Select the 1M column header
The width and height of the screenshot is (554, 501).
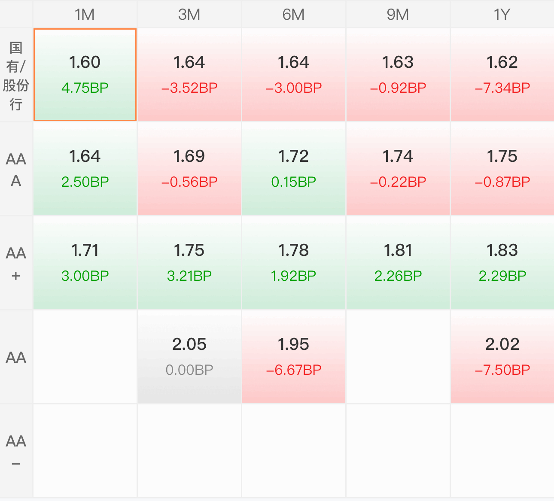click(x=85, y=14)
